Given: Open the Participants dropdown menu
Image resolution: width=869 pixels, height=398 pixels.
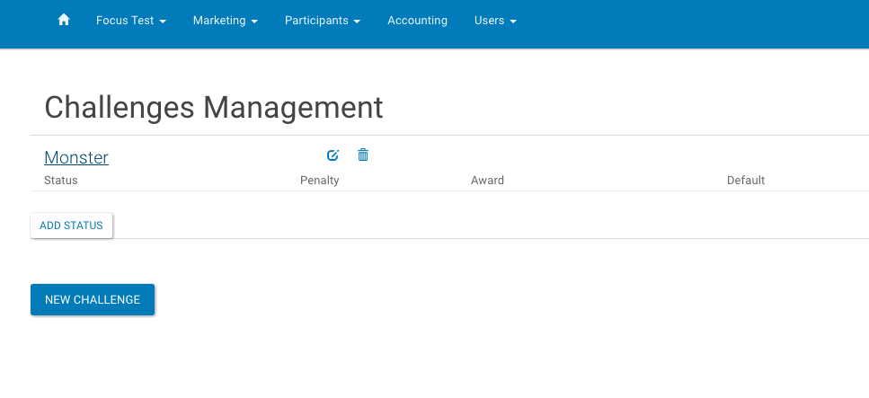Looking at the screenshot, I should [x=323, y=21].
